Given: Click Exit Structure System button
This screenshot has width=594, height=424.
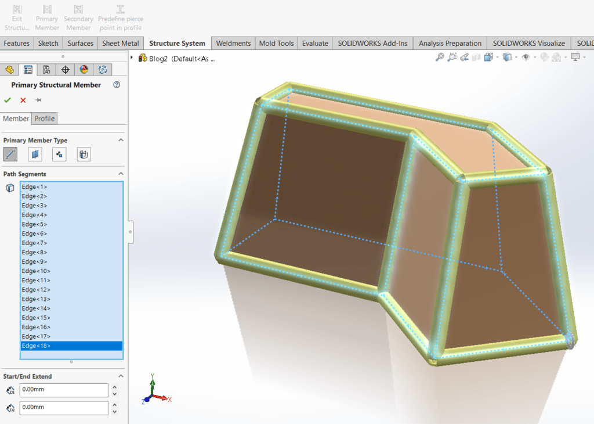Looking at the screenshot, I should tap(17, 17).
